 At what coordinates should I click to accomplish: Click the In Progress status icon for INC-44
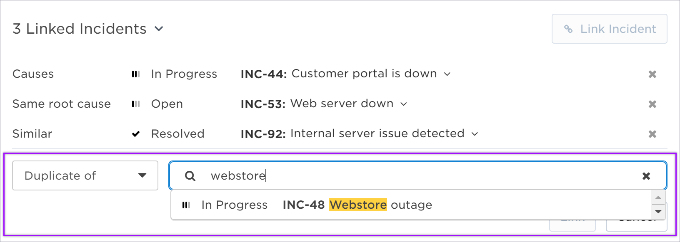point(136,74)
